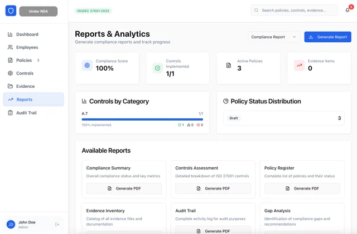Image resolution: width=357 pixels, height=234 pixels.
Task: Click the search magnifier icon
Action: (x=257, y=10)
